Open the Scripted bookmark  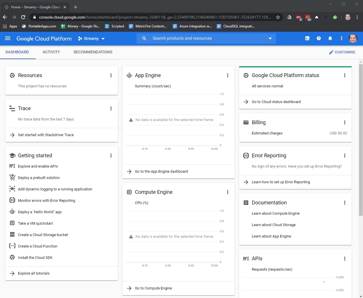pyautogui.click(x=114, y=26)
